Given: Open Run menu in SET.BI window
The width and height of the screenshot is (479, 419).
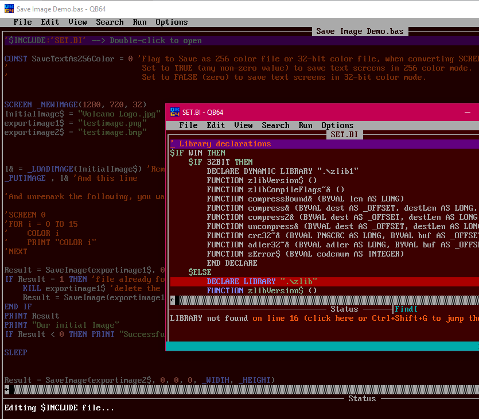Looking at the screenshot, I should point(306,125).
